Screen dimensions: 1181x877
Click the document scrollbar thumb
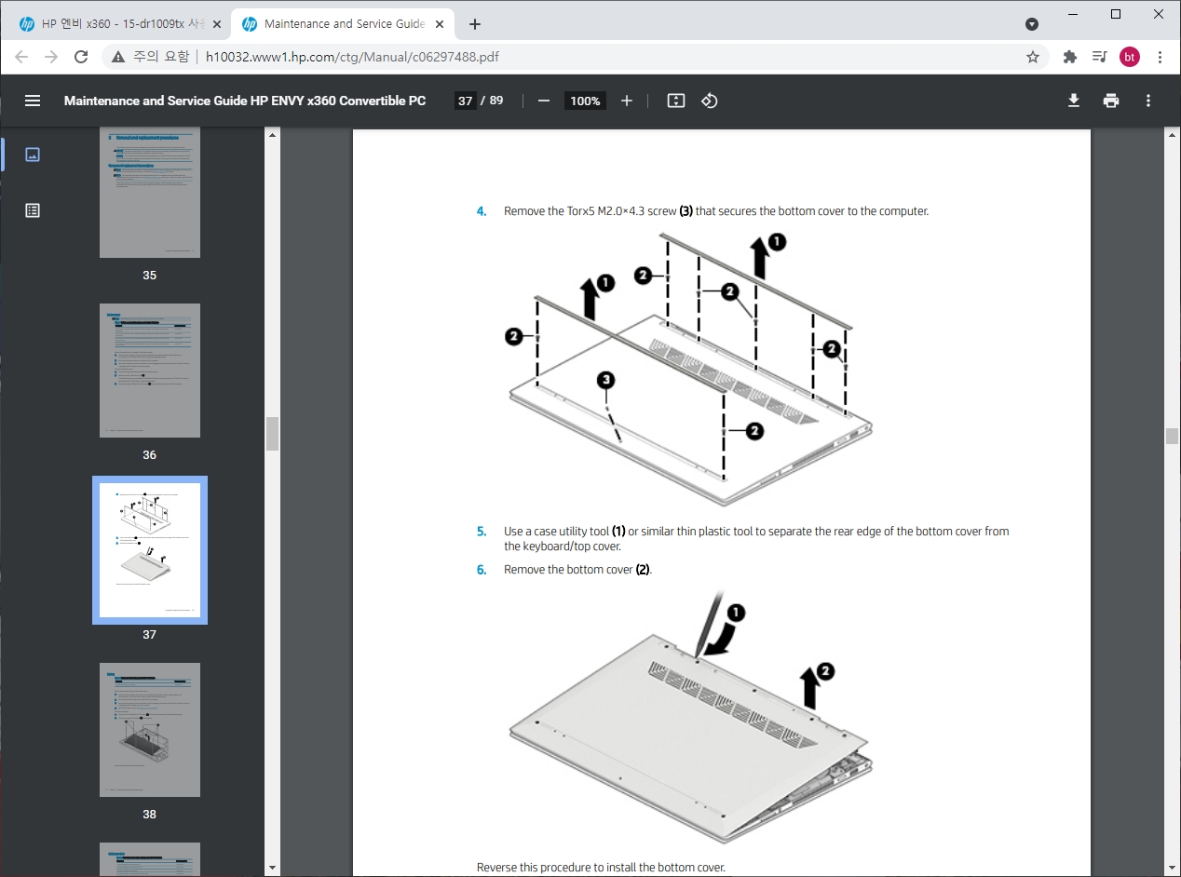1172,436
